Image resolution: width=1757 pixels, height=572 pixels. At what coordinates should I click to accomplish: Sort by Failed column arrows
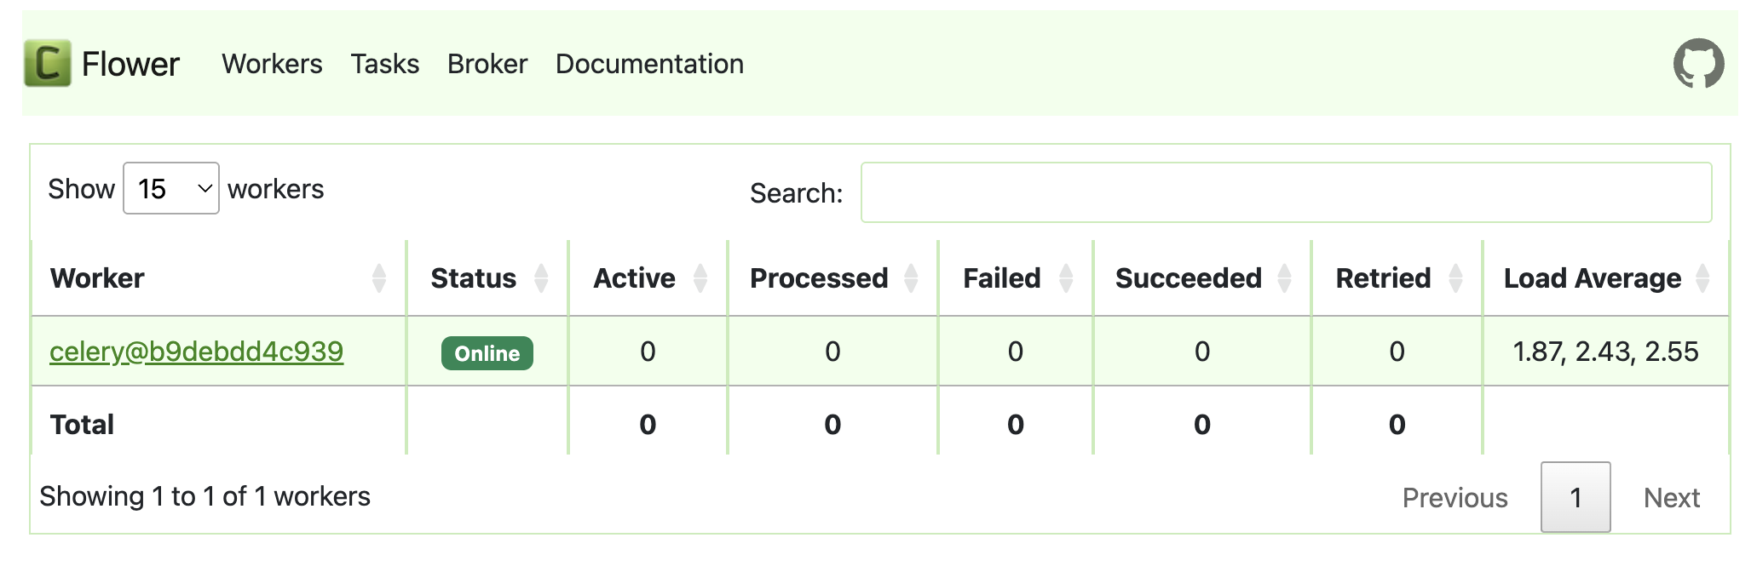click(1066, 278)
